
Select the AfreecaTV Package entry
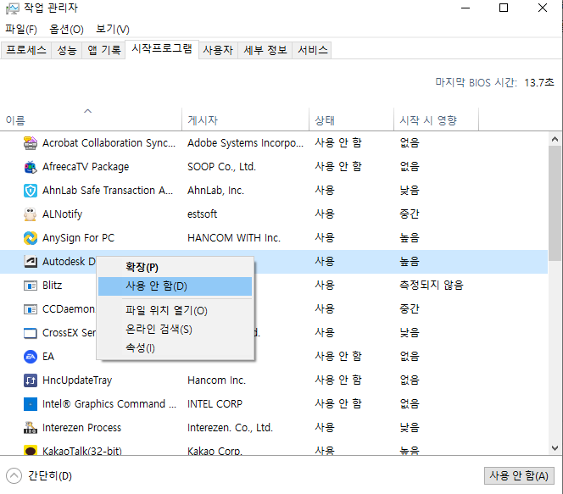[x=86, y=167]
